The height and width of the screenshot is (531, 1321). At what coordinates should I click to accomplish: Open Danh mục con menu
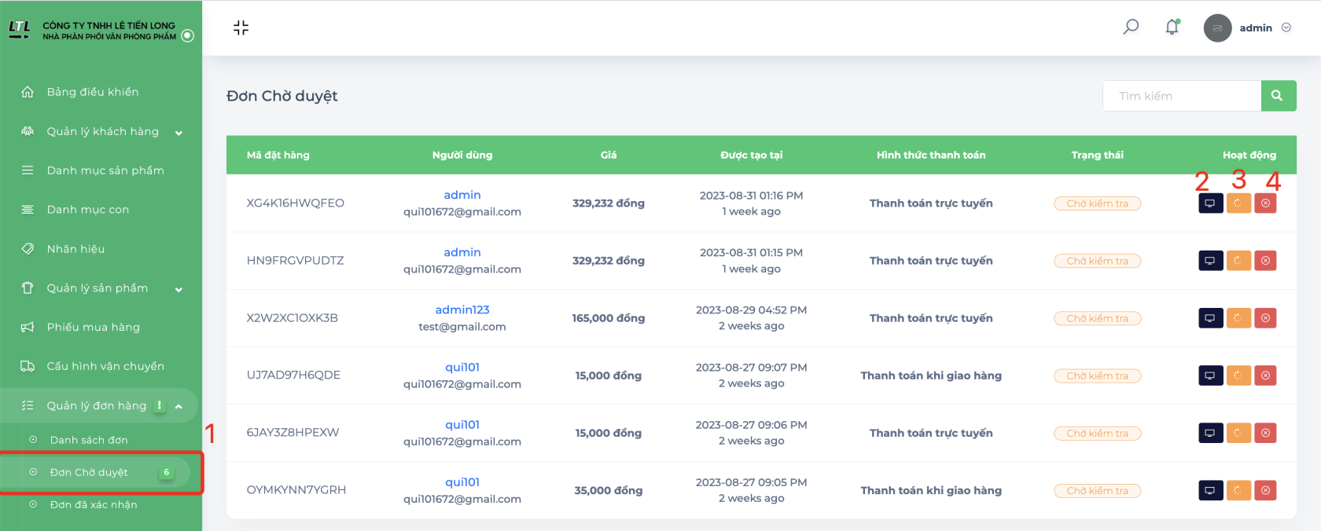coord(88,210)
